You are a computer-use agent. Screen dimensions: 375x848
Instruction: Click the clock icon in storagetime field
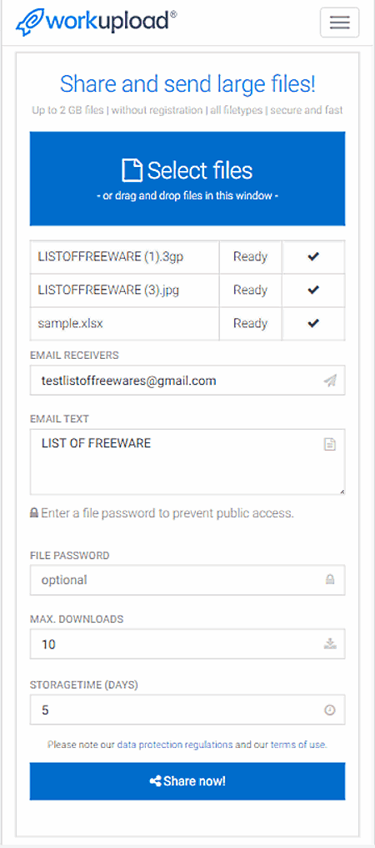330,709
